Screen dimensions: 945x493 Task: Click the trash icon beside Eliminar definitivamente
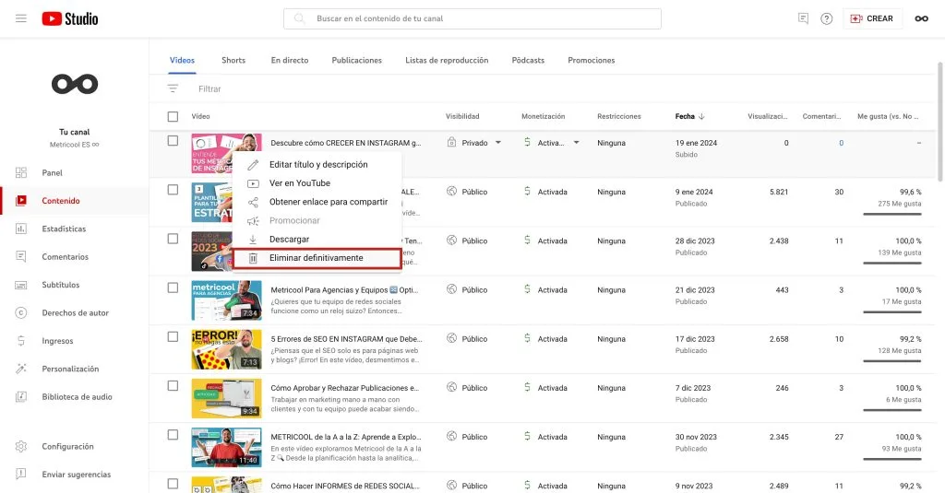coord(253,258)
